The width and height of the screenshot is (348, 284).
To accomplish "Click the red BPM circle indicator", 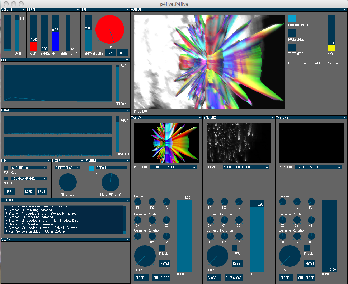I will pos(110,29).
